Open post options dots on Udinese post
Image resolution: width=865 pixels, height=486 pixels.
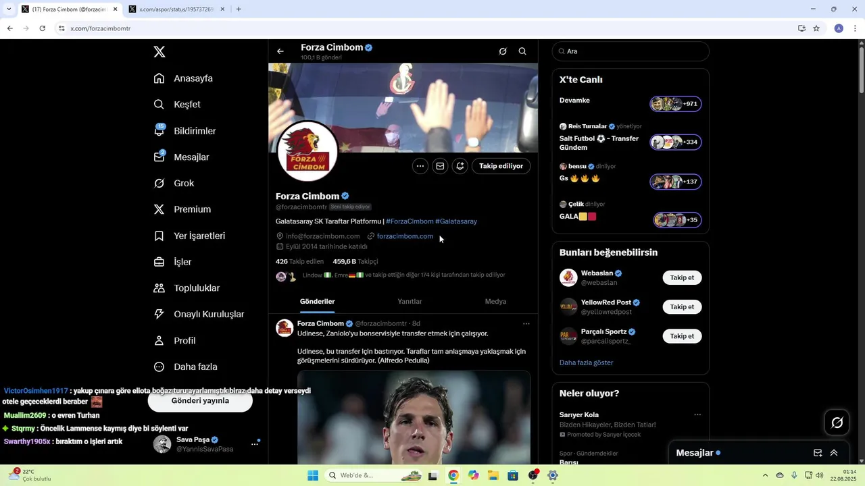point(526,324)
